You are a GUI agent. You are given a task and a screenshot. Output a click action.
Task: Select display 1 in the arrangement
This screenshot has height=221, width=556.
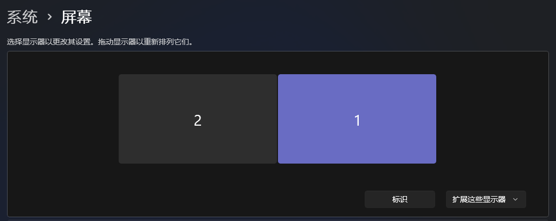[x=357, y=119]
